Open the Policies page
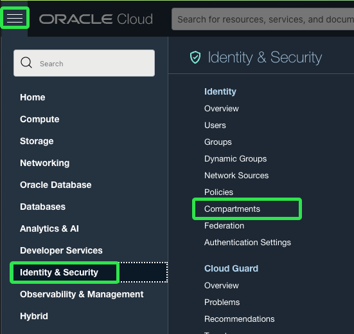This screenshot has width=354, height=334. coord(218,192)
